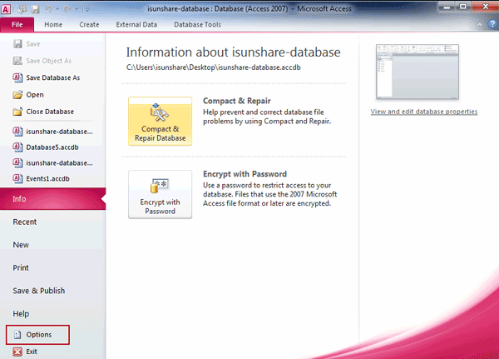The width and height of the screenshot is (499, 359).
Task: Open the External Data ribbon tab
Action: [x=136, y=24]
